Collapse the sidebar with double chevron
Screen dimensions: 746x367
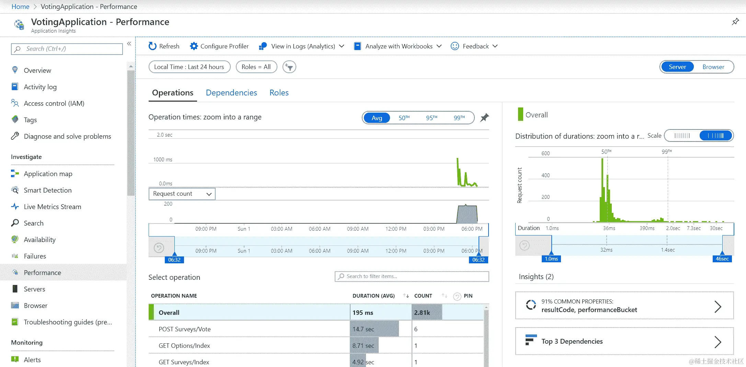tap(129, 44)
